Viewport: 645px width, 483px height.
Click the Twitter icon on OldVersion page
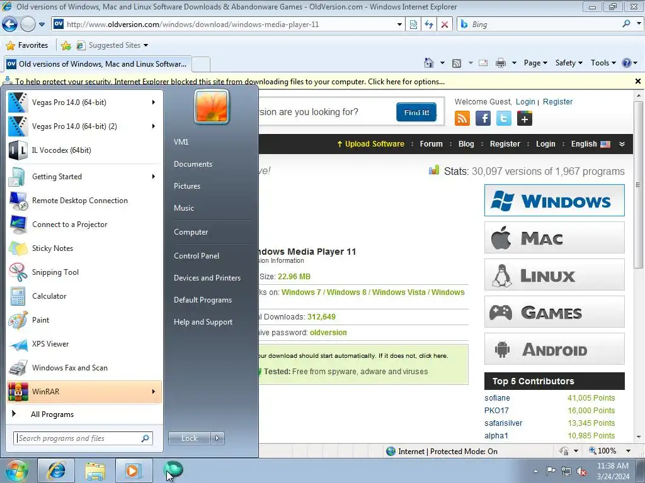click(503, 118)
